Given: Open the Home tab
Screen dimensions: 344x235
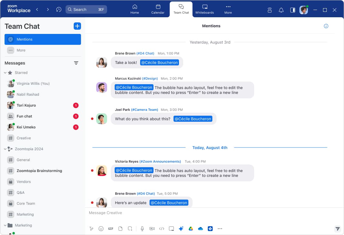Looking at the screenshot, I should pos(134,9).
